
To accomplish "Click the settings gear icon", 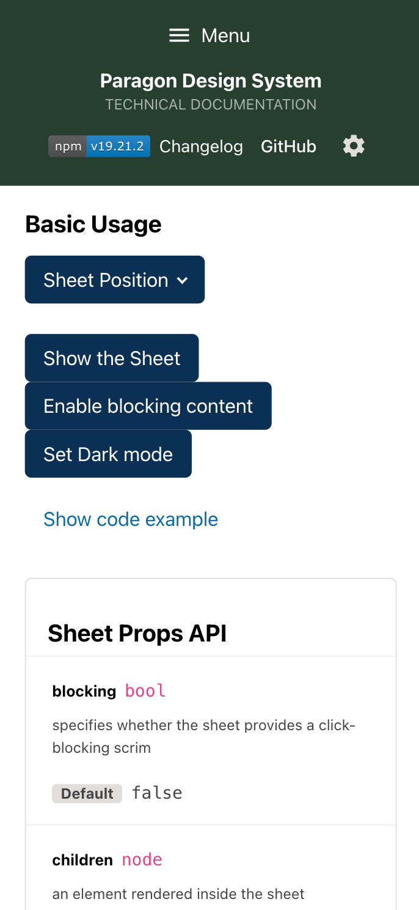I will pos(353,146).
